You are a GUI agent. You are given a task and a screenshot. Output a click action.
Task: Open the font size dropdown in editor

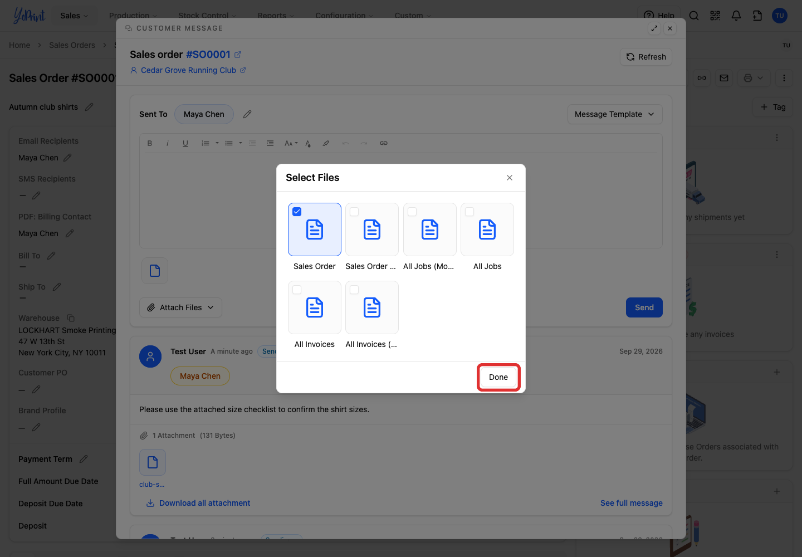tap(291, 143)
